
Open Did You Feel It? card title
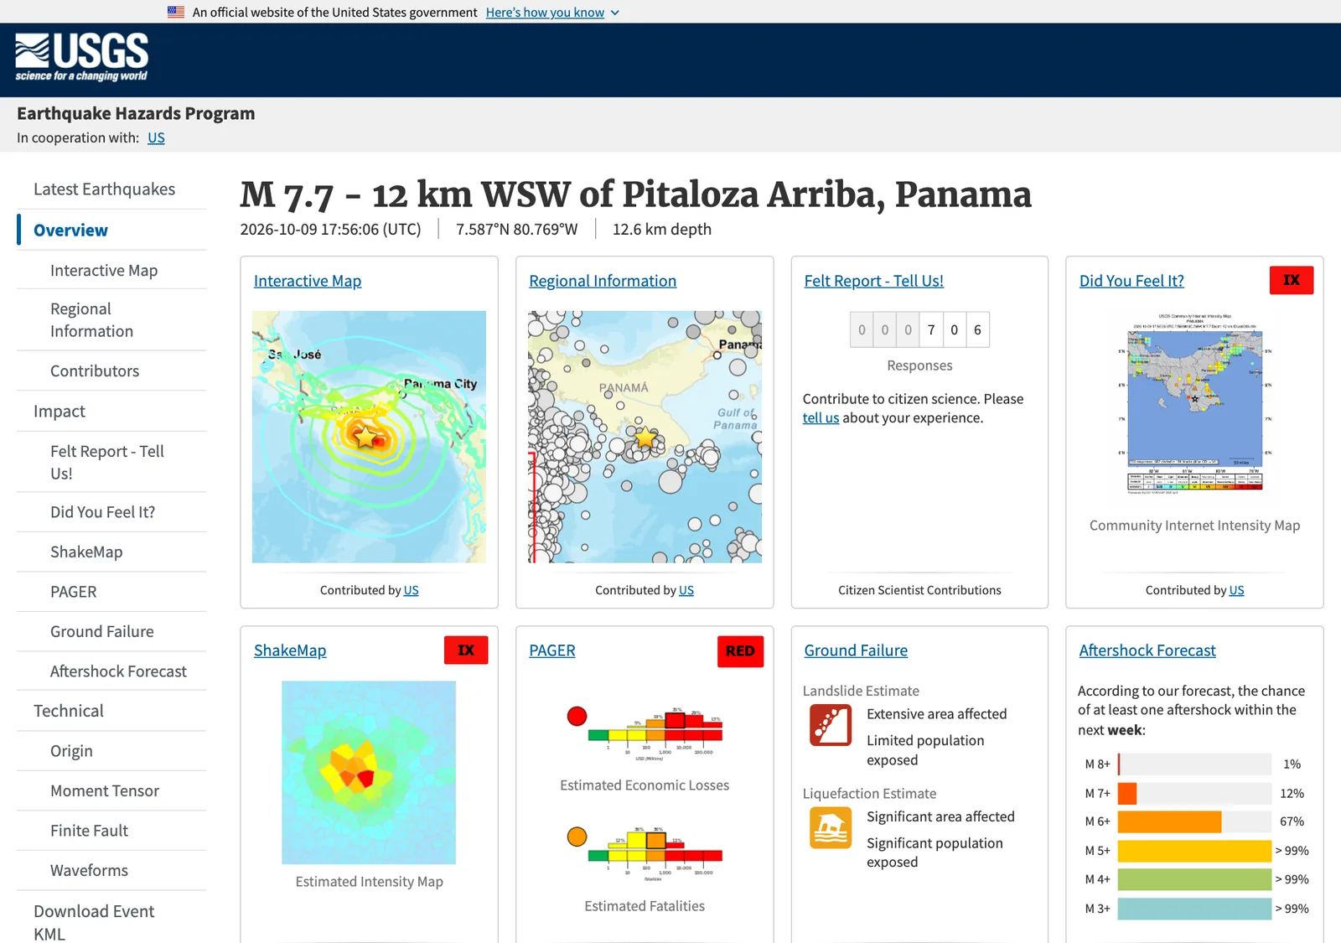point(1131,281)
